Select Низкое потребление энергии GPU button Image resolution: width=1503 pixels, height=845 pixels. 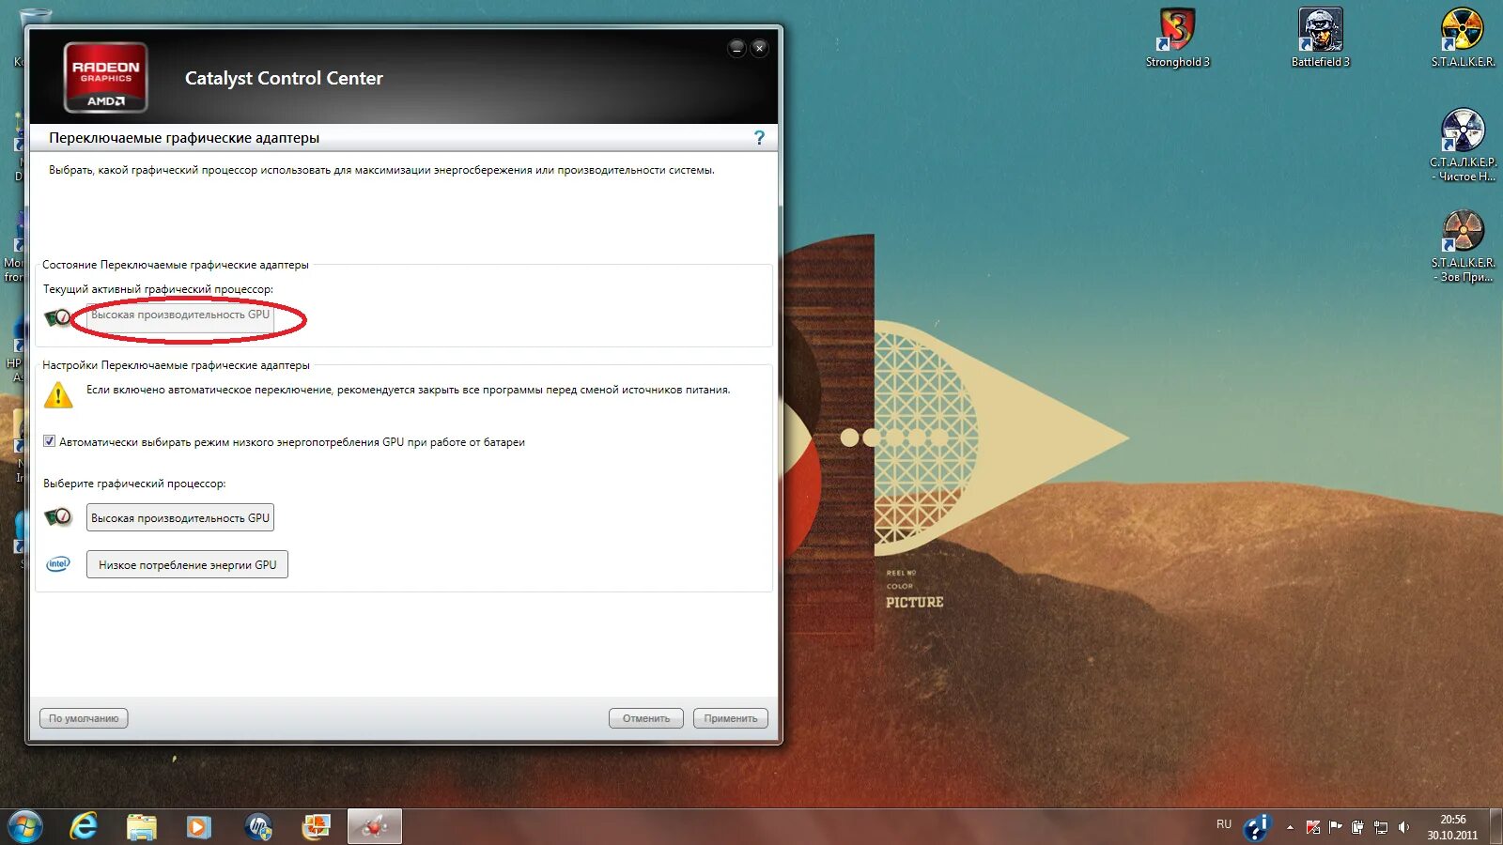(x=187, y=564)
